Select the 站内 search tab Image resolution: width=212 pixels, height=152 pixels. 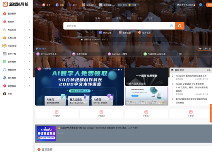[x=97, y=18]
